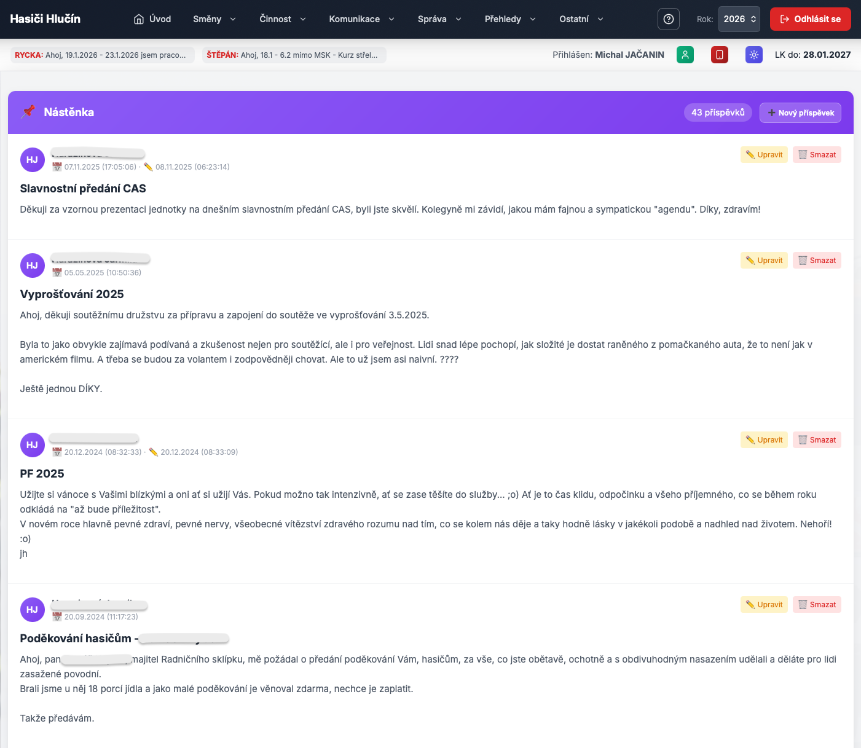Go to the Úvod home page

[152, 19]
